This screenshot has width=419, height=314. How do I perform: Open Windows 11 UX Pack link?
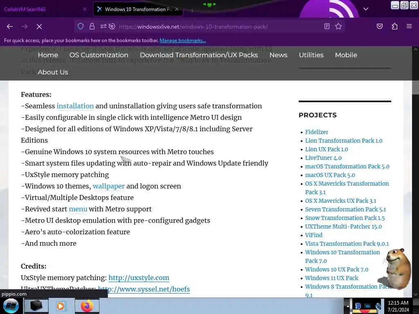click(x=331, y=278)
